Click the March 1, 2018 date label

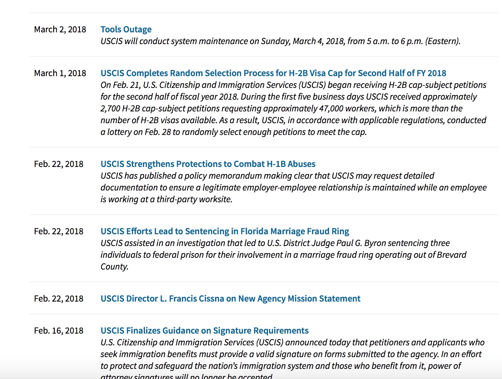60,73
